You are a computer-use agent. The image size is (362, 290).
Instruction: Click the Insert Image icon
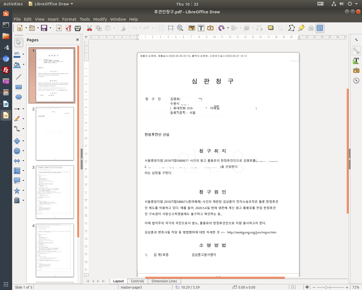click(191, 28)
